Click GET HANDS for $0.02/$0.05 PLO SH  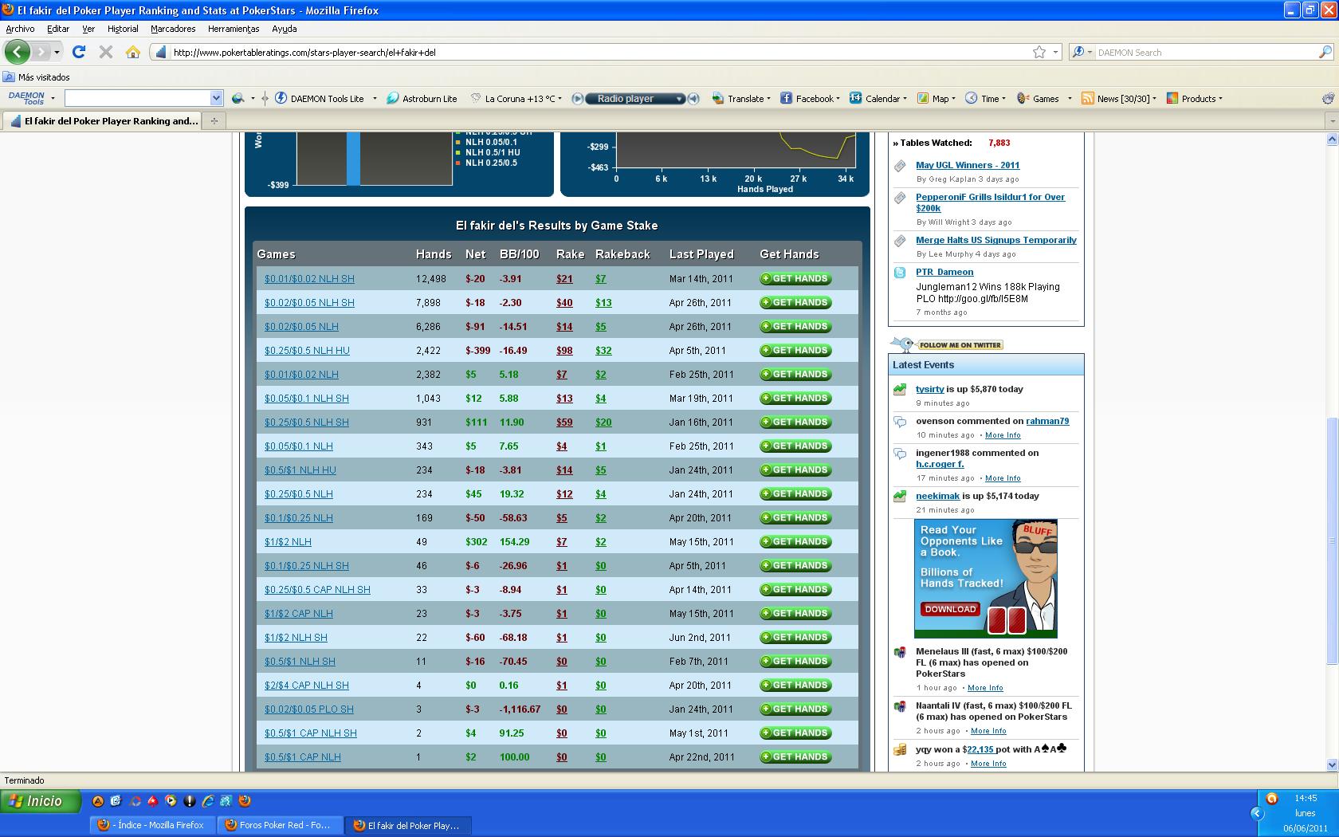click(x=795, y=709)
